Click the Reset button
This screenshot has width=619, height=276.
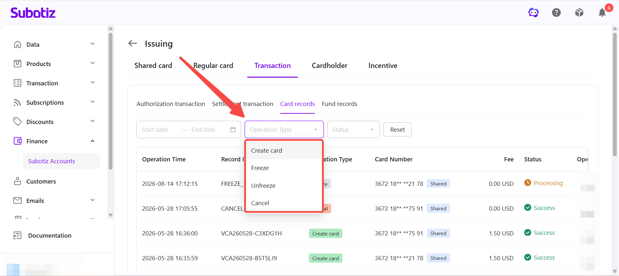point(397,129)
